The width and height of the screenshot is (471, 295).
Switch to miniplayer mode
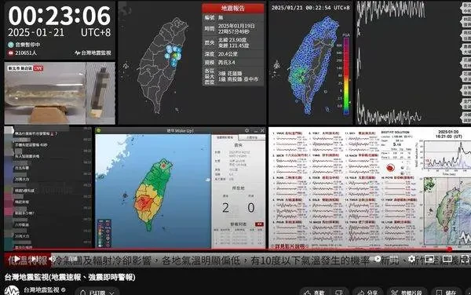pyautogui.click(x=429, y=259)
